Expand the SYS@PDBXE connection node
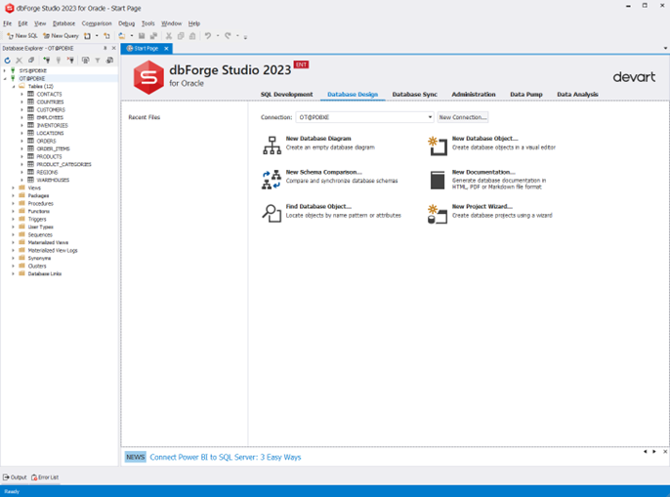Image resolution: width=670 pixels, height=497 pixels. coord(5,70)
